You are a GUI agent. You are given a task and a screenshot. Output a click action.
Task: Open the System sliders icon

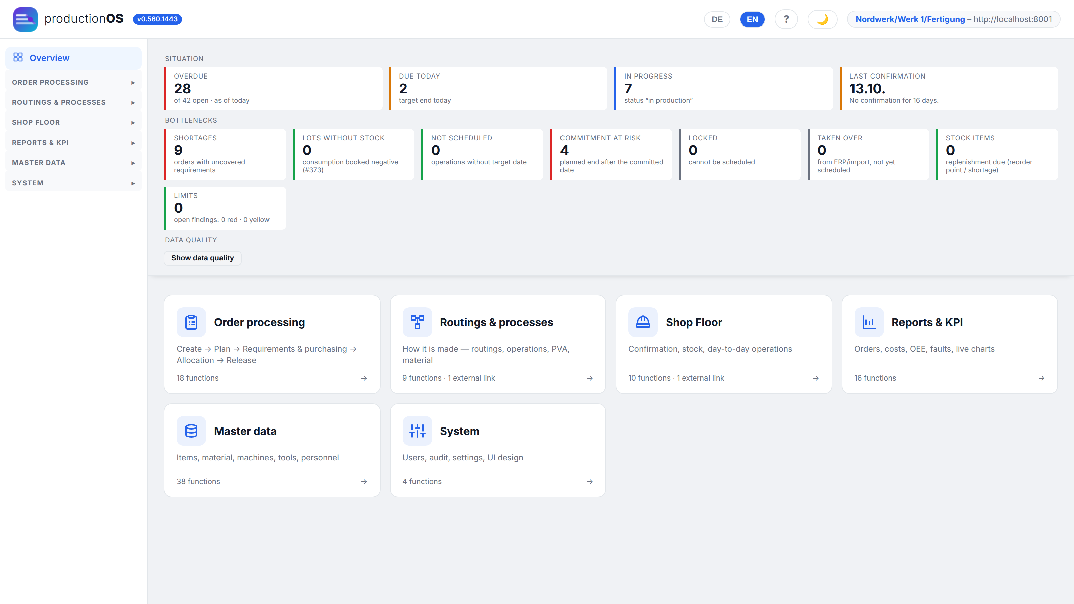coord(417,431)
